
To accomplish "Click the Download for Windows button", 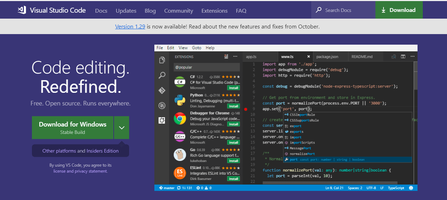I will click(73, 128).
